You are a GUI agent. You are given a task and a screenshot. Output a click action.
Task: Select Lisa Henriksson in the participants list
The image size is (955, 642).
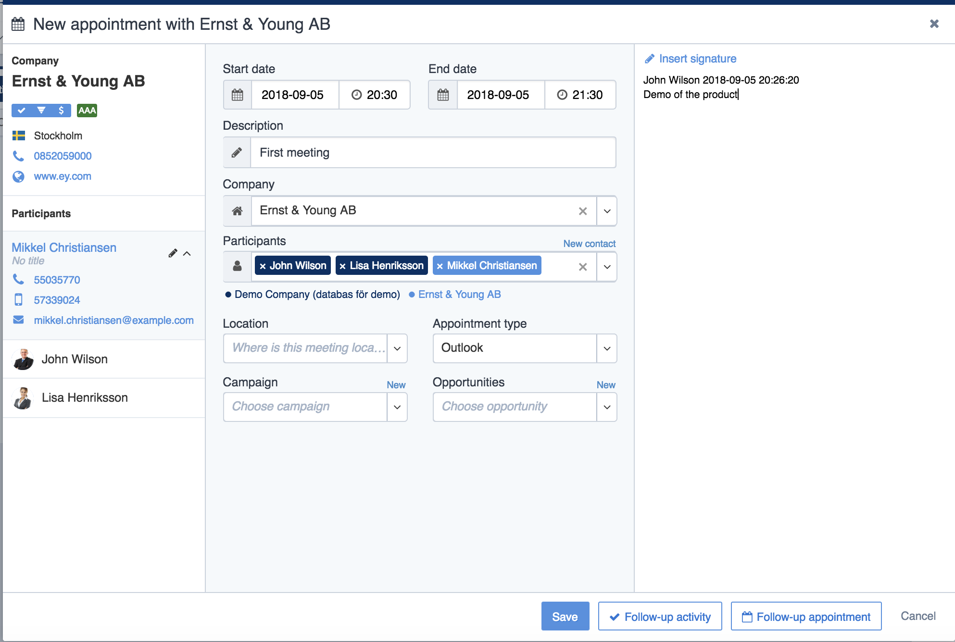pos(85,397)
